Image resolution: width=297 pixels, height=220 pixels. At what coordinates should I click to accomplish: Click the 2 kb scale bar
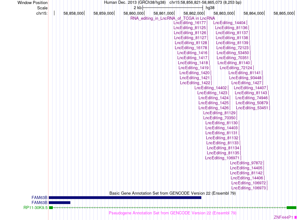tap(173, 8)
